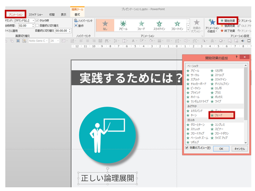Choose ランダムストライプ effect in dialog
The image size is (255, 191).
(198, 101)
